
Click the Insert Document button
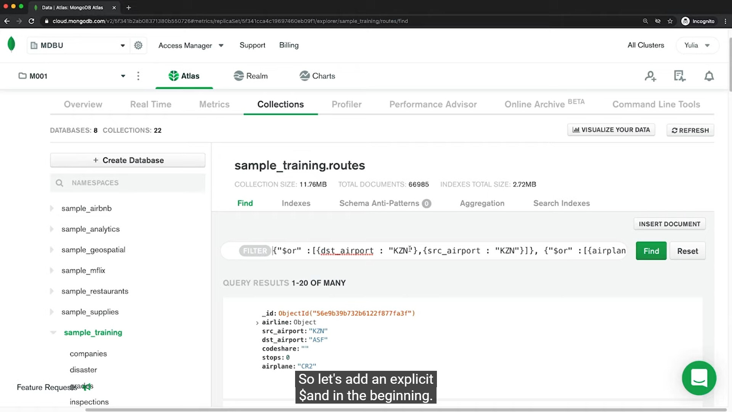pyautogui.click(x=669, y=224)
